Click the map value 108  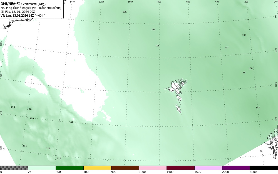pos(153,29)
